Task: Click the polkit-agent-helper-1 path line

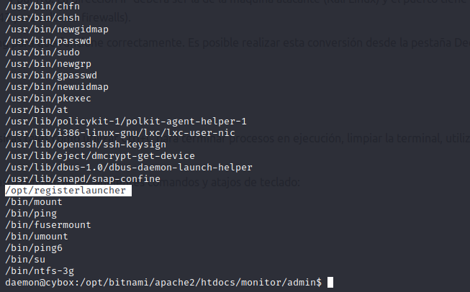Action: pos(126,122)
